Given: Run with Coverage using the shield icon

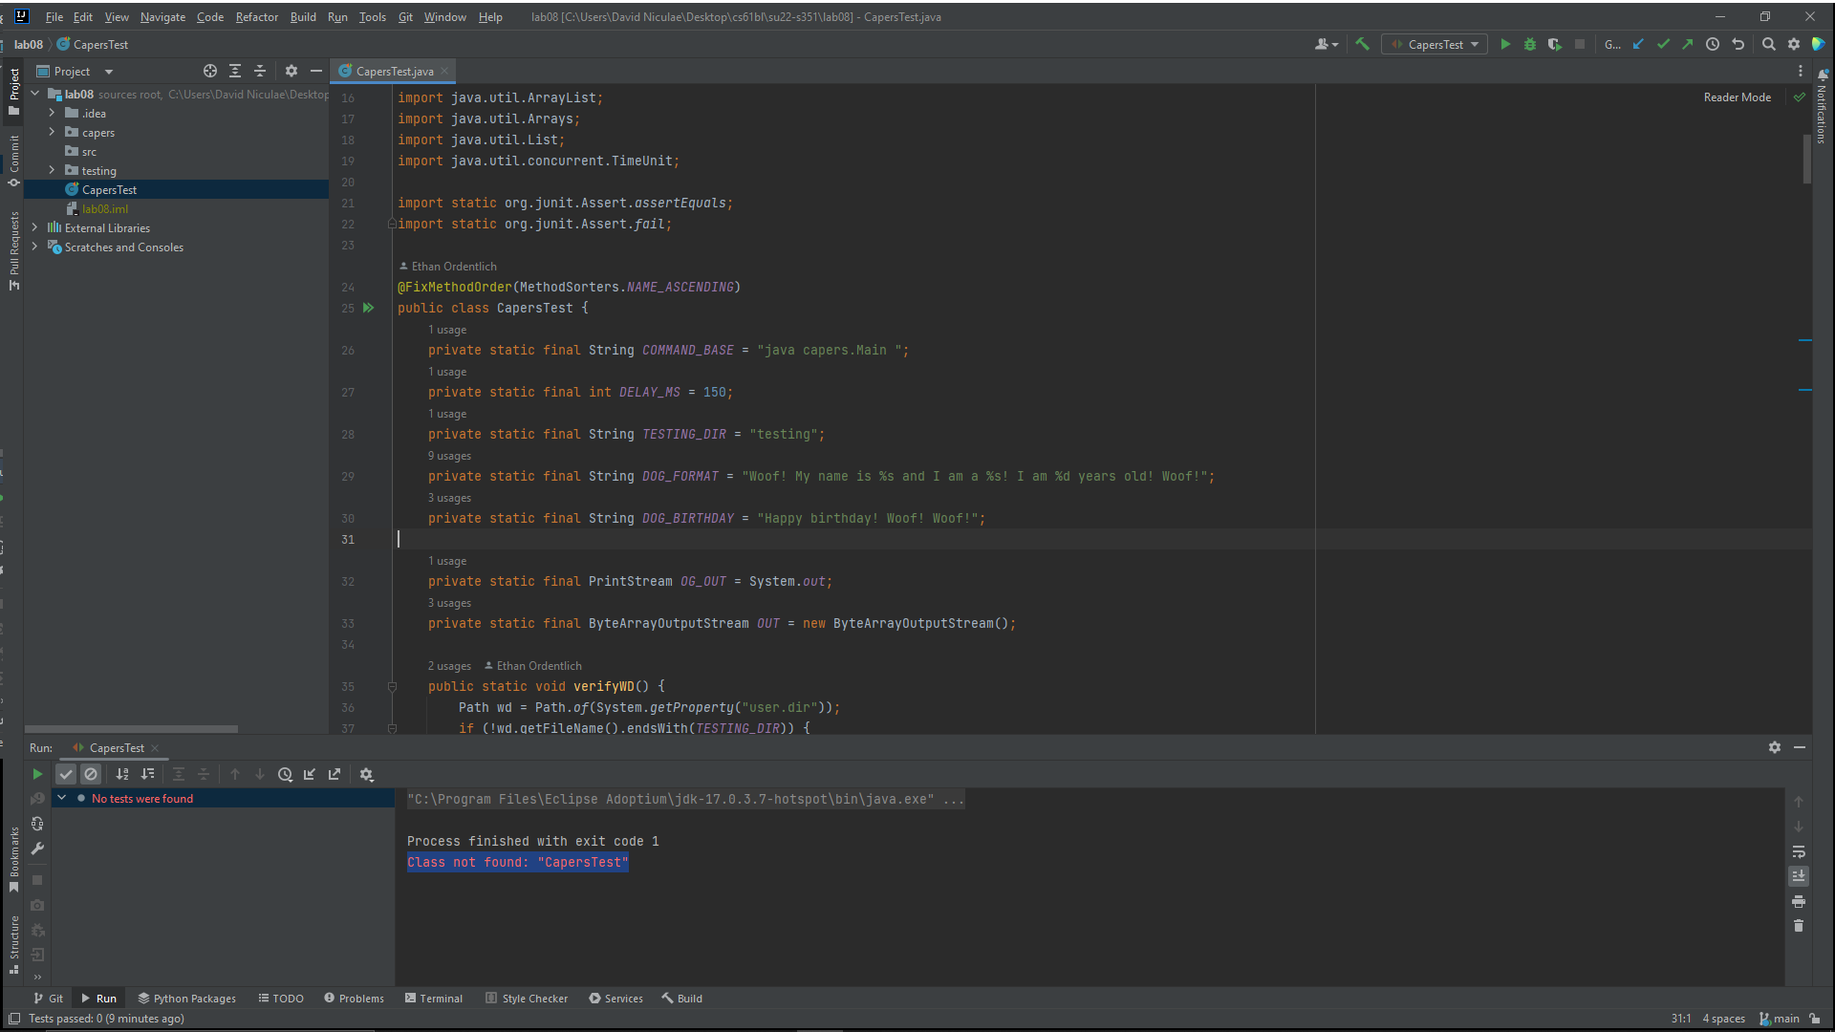Looking at the screenshot, I should 1555,44.
